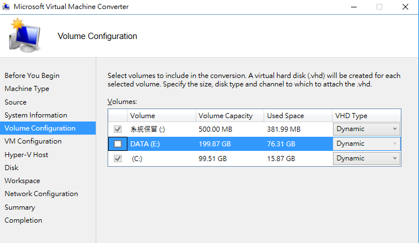Open the Hyper-V Host step

26,155
